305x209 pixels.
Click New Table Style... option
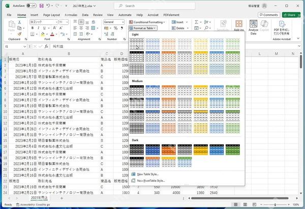[x=148, y=175]
